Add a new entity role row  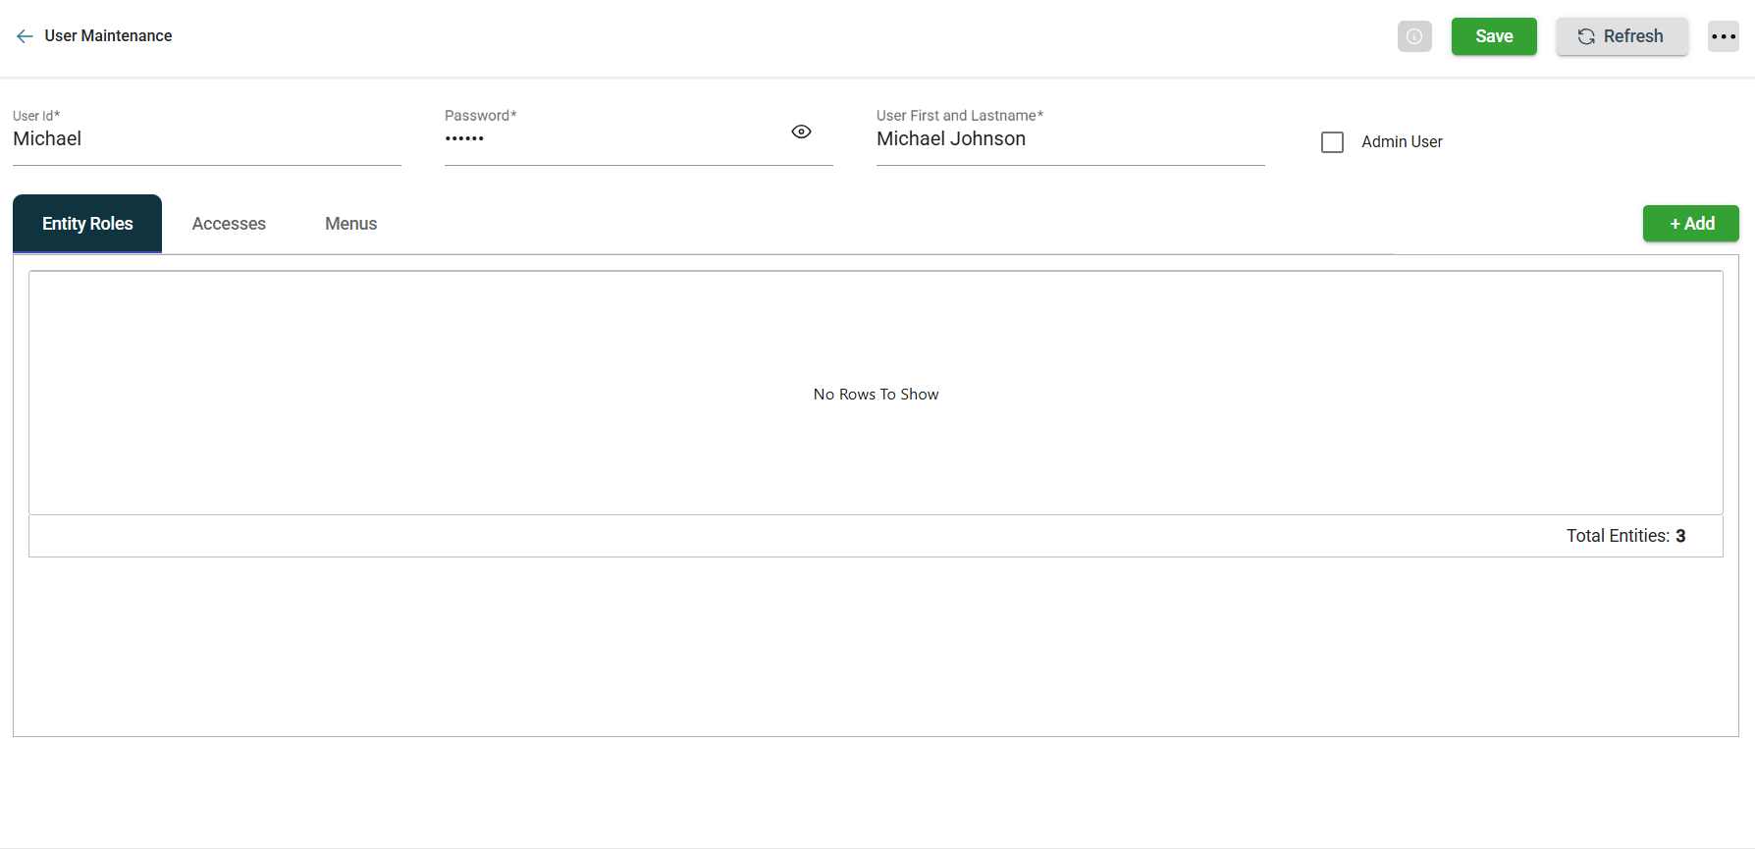pos(1690,224)
